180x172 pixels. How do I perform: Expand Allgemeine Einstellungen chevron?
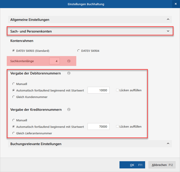click(168, 19)
